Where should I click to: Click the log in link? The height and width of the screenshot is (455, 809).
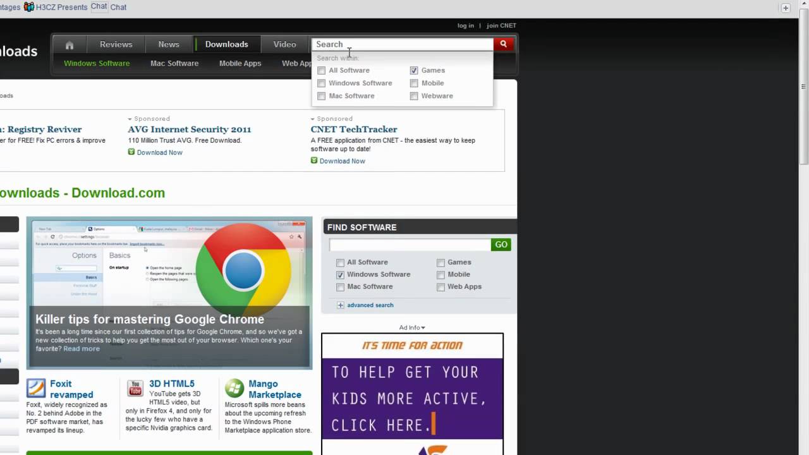pos(466,26)
